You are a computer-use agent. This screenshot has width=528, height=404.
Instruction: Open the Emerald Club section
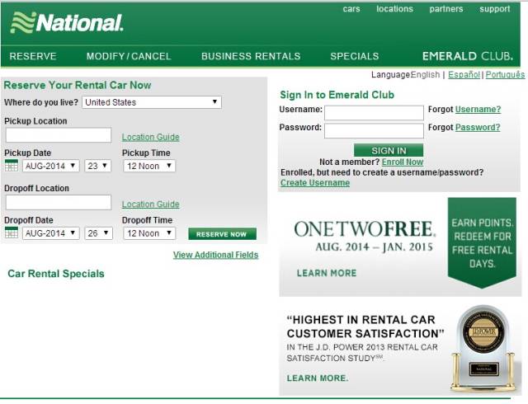point(468,56)
